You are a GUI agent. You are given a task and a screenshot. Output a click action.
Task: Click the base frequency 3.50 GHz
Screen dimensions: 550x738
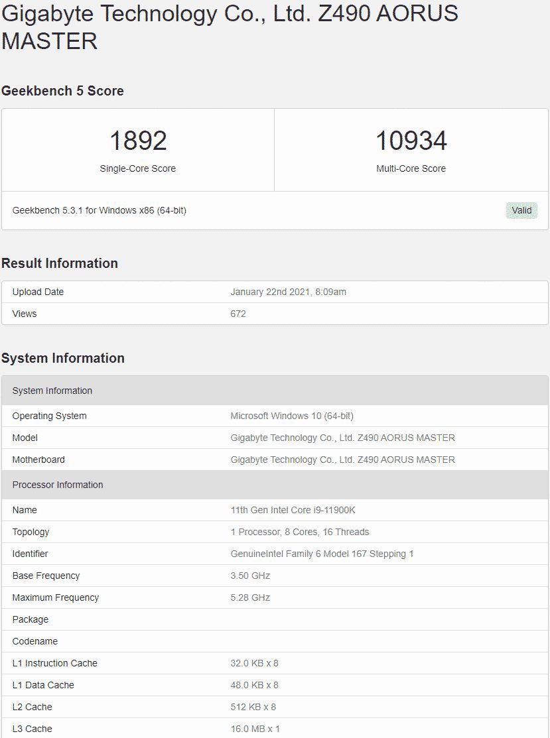pyautogui.click(x=250, y=576)
